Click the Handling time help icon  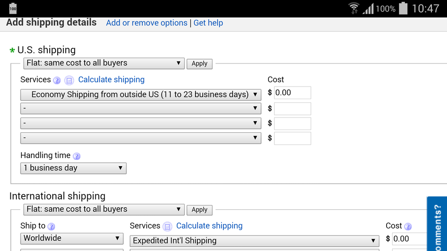pos(77,156)
